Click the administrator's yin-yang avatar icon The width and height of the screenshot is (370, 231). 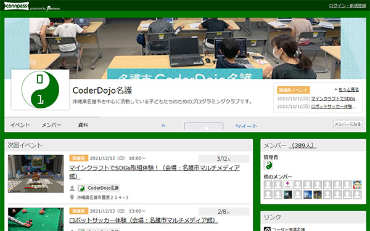click(268, 165)
